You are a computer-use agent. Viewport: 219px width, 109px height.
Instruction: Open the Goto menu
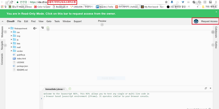click(49, 21)
